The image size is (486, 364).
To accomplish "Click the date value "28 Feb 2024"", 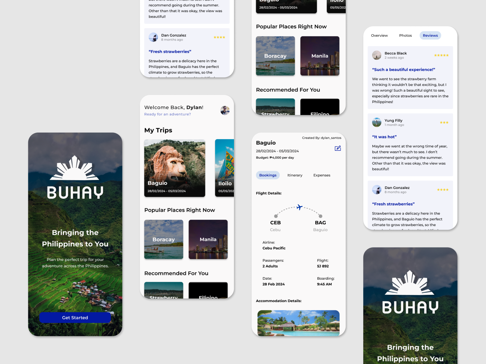I will pos(274,284).
